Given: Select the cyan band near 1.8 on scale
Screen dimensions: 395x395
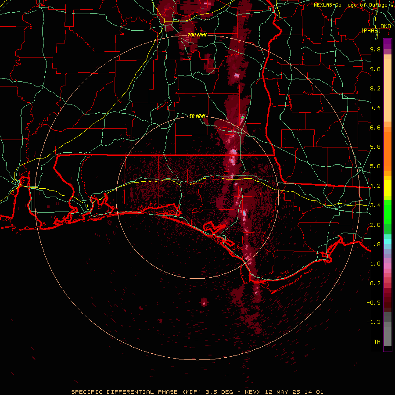Looking at the screenshot, I should pos(388,241).
